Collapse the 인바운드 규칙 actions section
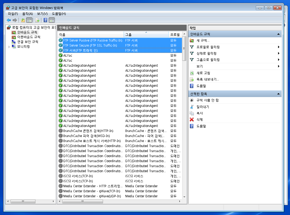The width and height of the screenshot is (290, 215). 278,34
